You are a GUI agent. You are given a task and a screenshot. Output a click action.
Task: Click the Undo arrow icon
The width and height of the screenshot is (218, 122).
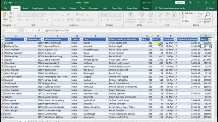(x=10, y=3)
